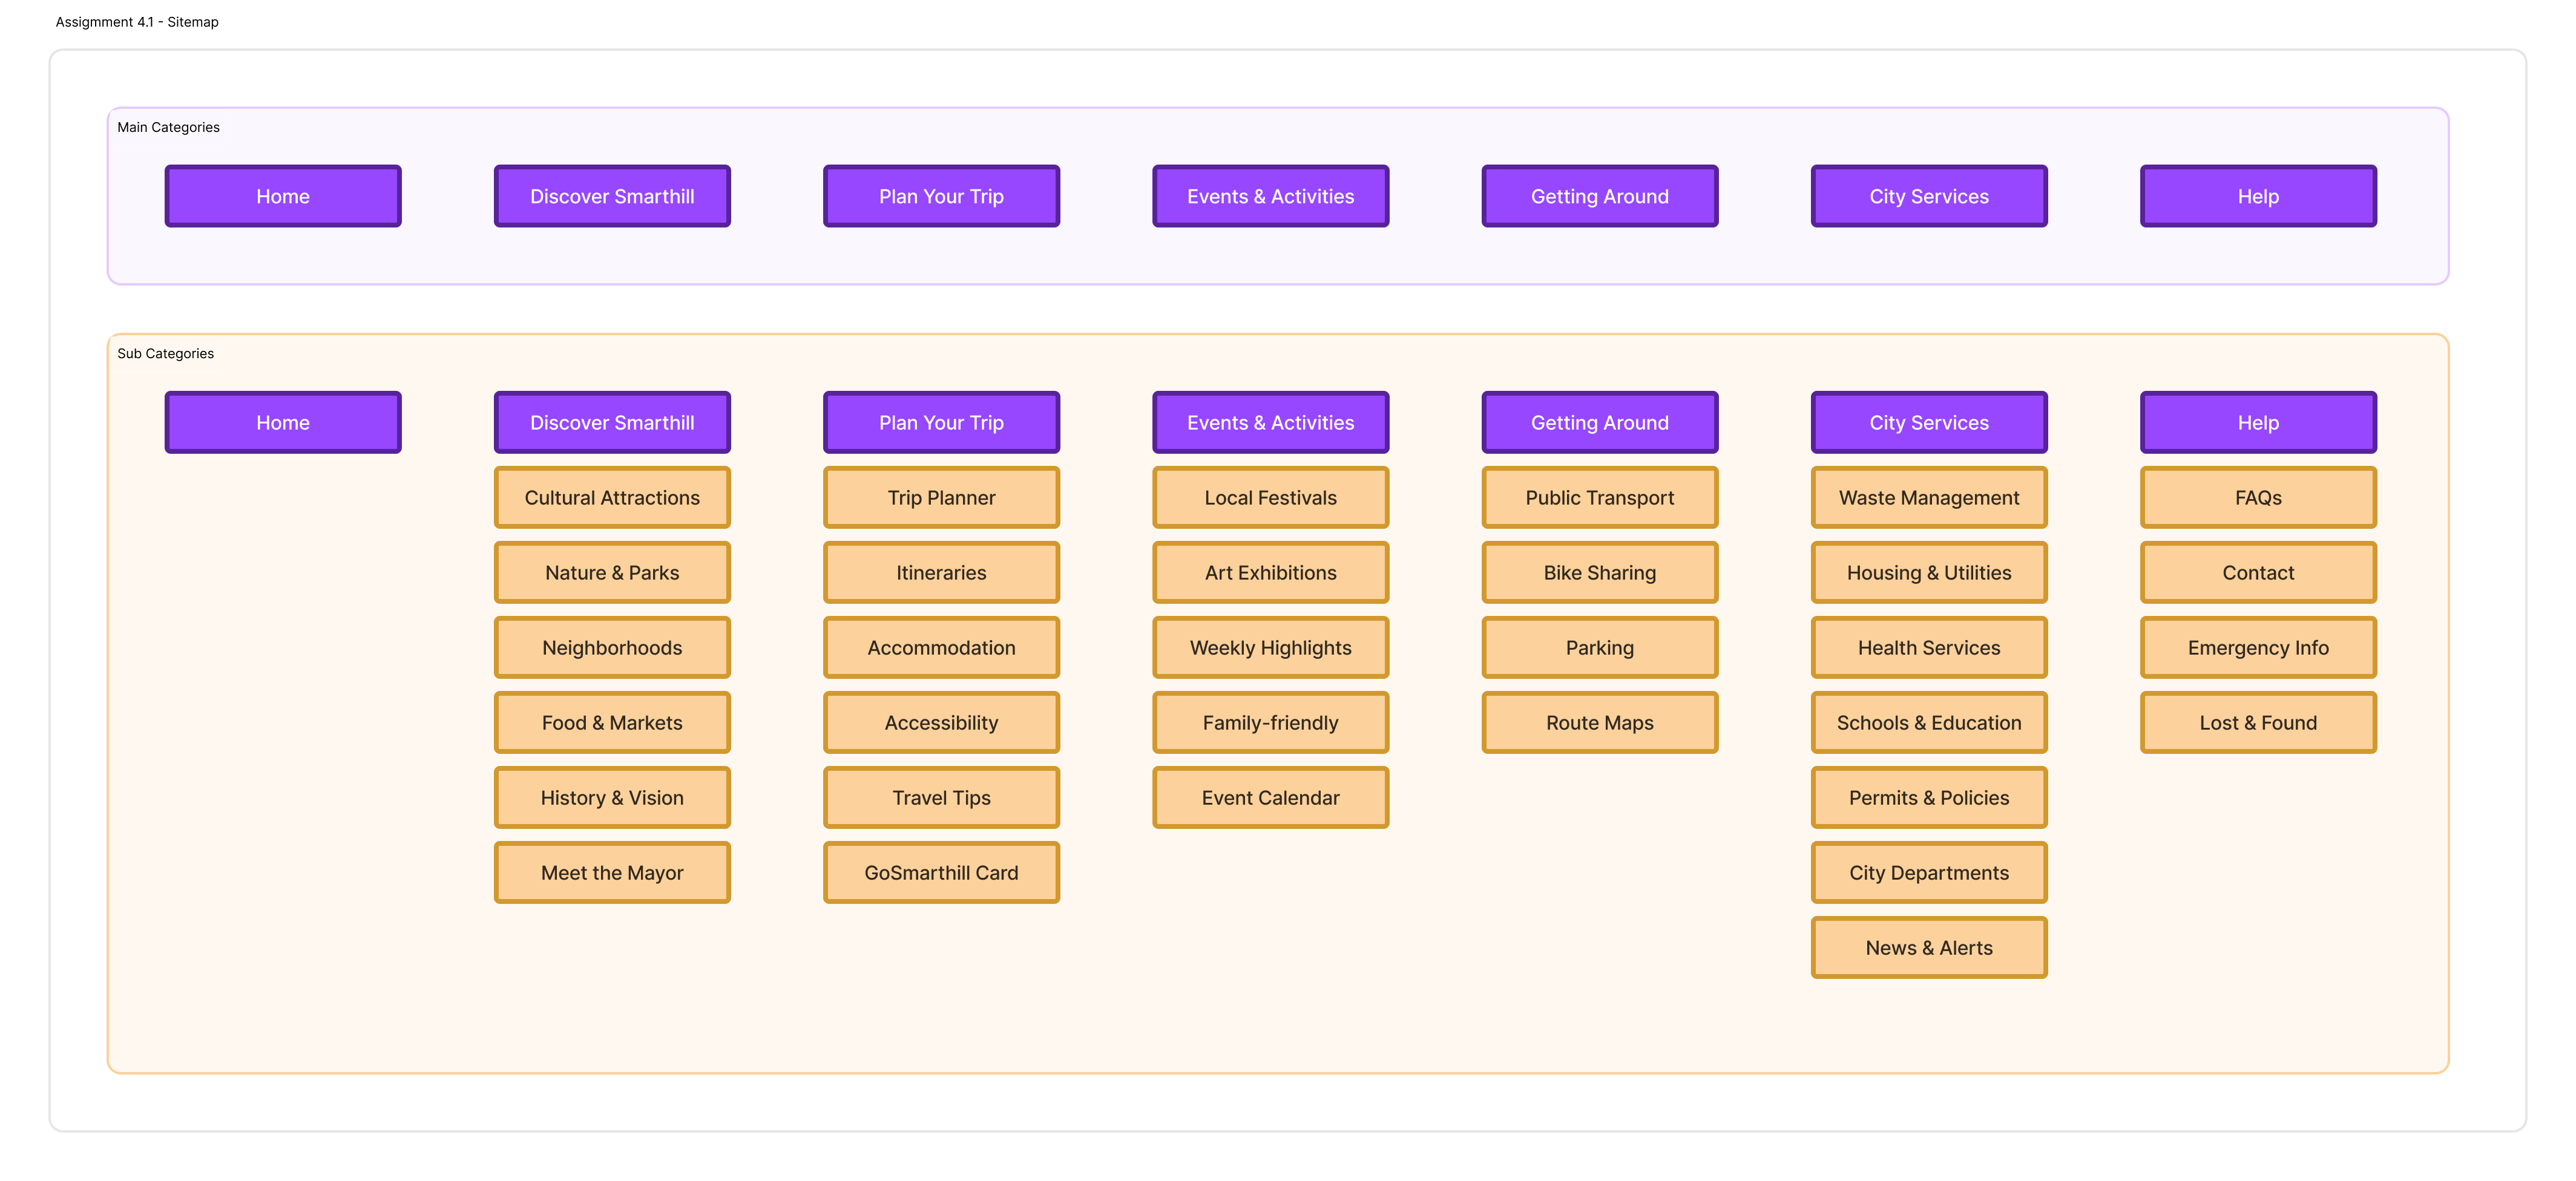The image size is (2576, 1181).
Task: Select Help box in Main Categories
Action: coord(2257,196)
